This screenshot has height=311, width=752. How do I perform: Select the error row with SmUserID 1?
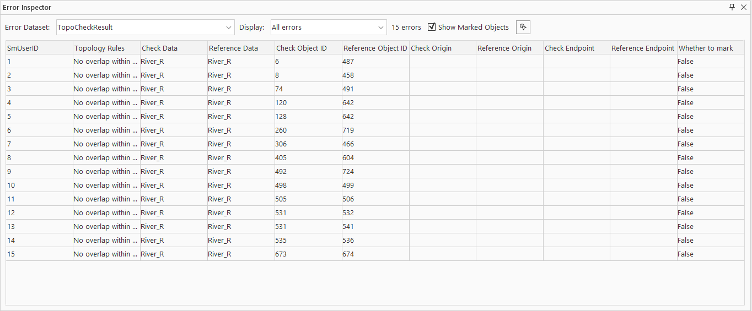click(x=39, y=62)
